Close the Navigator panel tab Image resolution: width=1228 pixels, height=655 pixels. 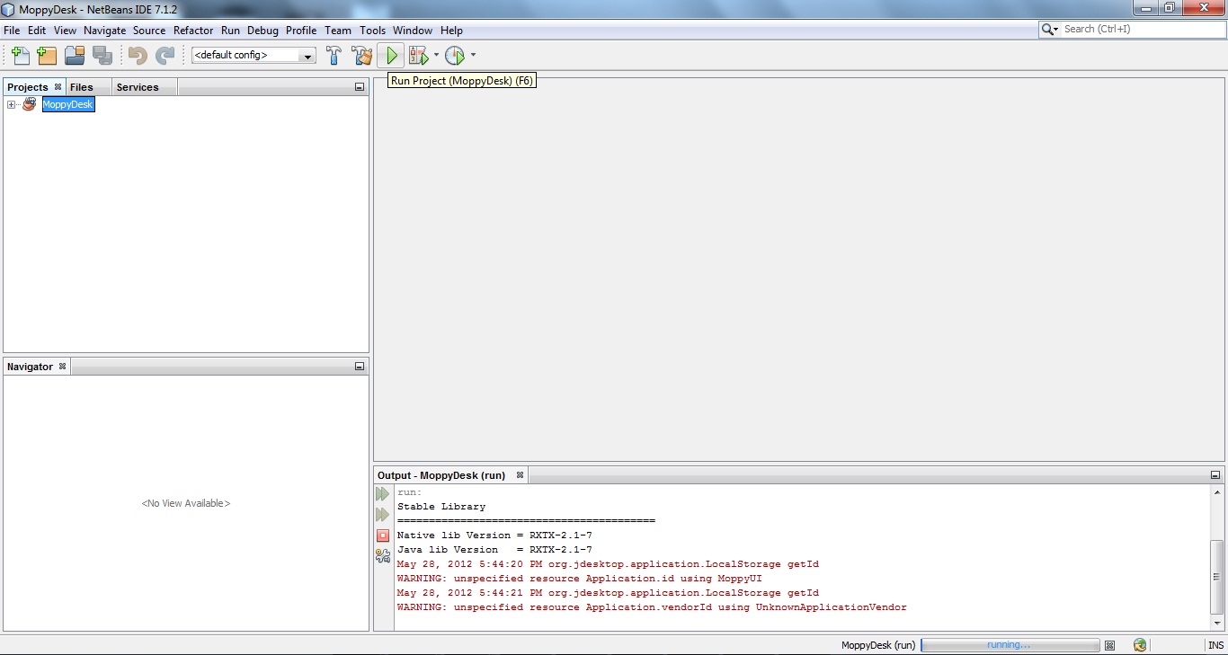[62, 366]
